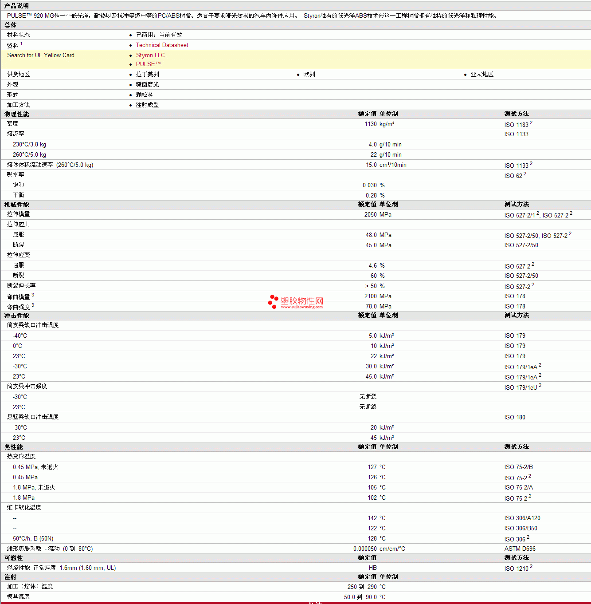
Task: Select the flexural strength value 78.0
Action: [371, 306]
